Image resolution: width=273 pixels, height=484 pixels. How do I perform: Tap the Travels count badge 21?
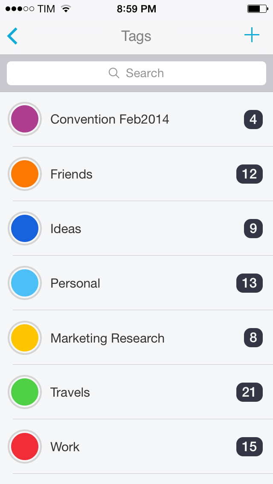click(249, 392)
